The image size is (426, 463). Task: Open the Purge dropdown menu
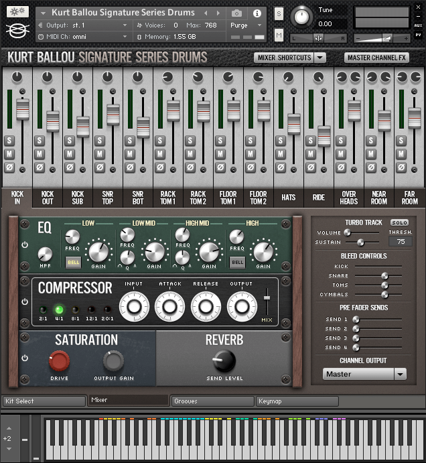point(246,25)
